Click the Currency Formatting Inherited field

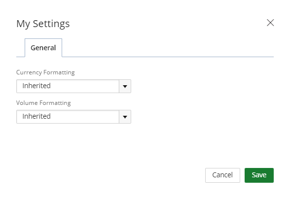pyautogui.click(x=73, y=86)
